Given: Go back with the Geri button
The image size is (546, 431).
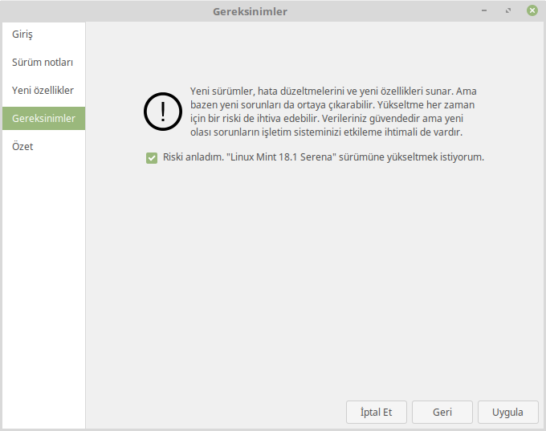Looking at the screenshot, I should coord(442,413).
